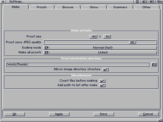Open the Proofs tab

pyautogui.click(x=42, y=7)
